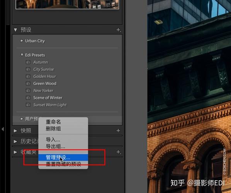Apply the Scene of Winter preset
231x193 pixels.
[x=48, y=98]
